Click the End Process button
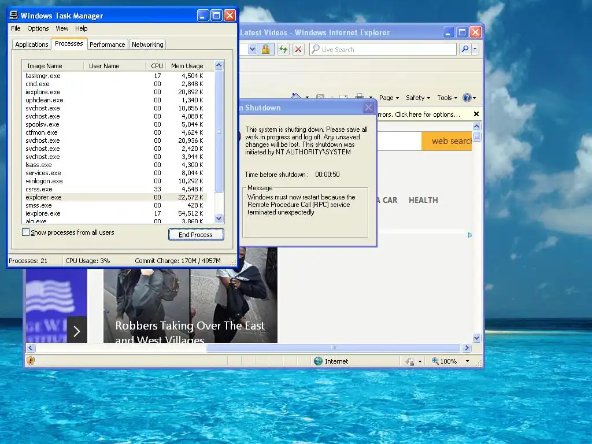Screen dimensions: 592x444 pos(196,235)
